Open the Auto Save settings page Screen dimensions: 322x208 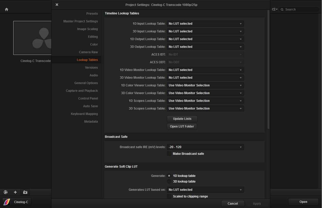click(x=90, y=106)
